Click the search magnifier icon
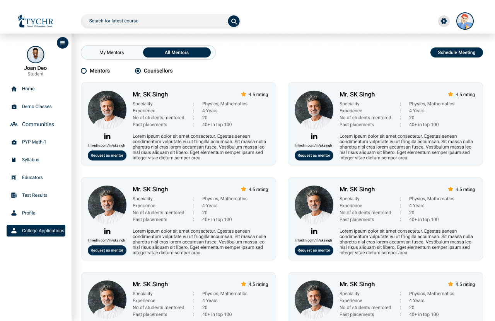The height and width of the screenshot is (321, 495). pyautogui.click(x=234, y=21)
